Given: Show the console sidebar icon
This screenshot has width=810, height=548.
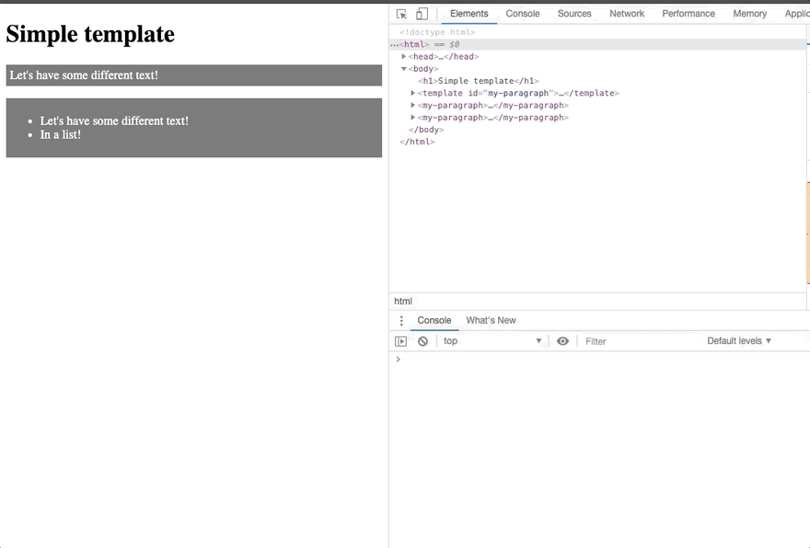Looking at the screenshot, I should [401, 341].
